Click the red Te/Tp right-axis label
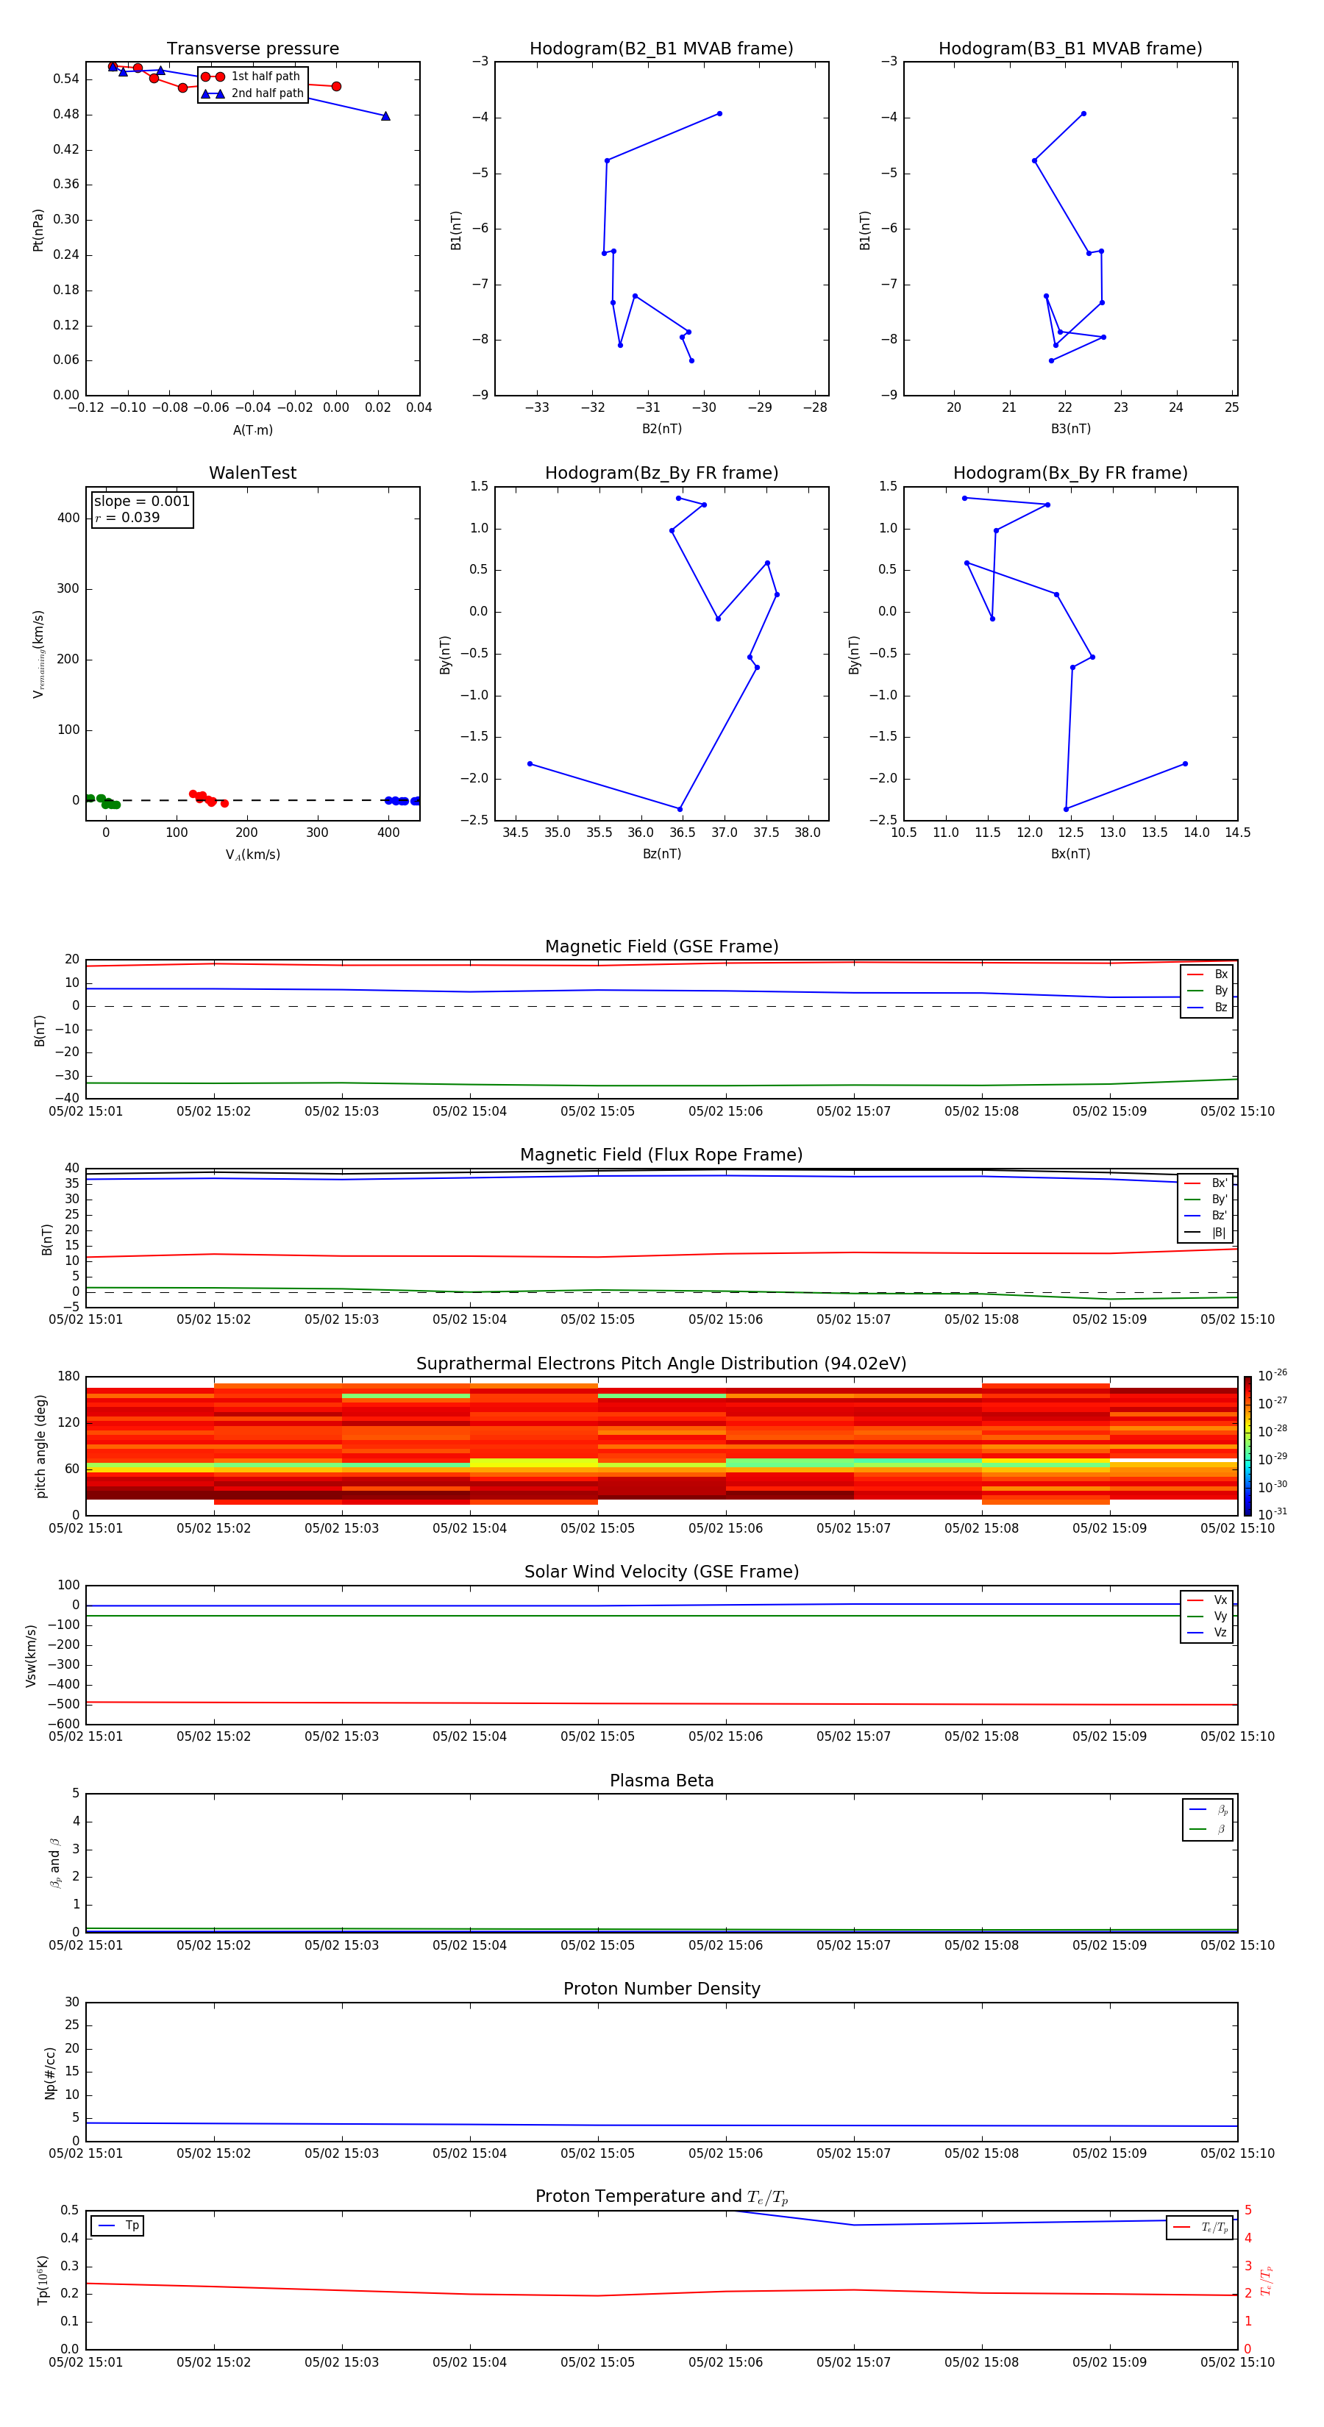The height and width of the screenshot is (2427, 1324). (x=1267, y=2280)
